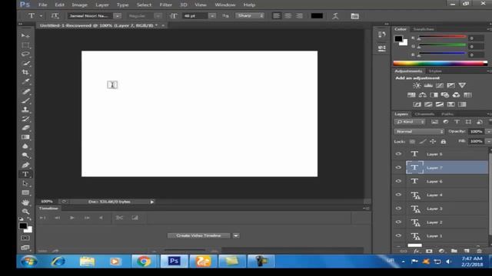Select the Zoom tool
The width and height of the screenshot is (492, 276).
[25, 212]
